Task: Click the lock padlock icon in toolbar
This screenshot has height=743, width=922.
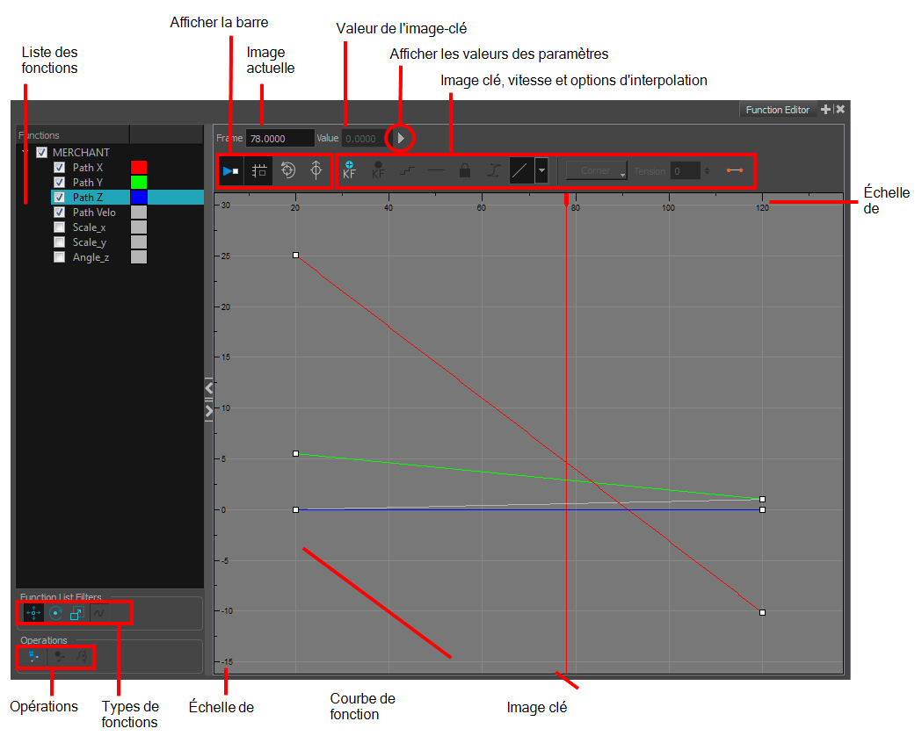Action: (465, 171)
